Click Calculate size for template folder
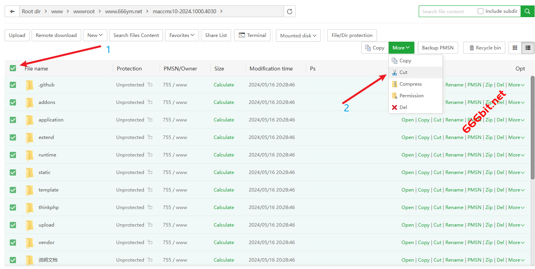535x269 pixels. (224, 190)
